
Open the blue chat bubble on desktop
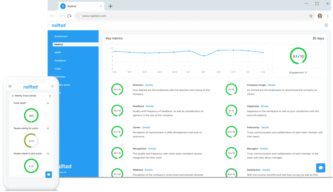point(321,168)
